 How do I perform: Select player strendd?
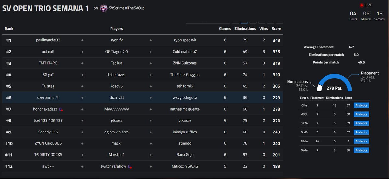[185, 143]
